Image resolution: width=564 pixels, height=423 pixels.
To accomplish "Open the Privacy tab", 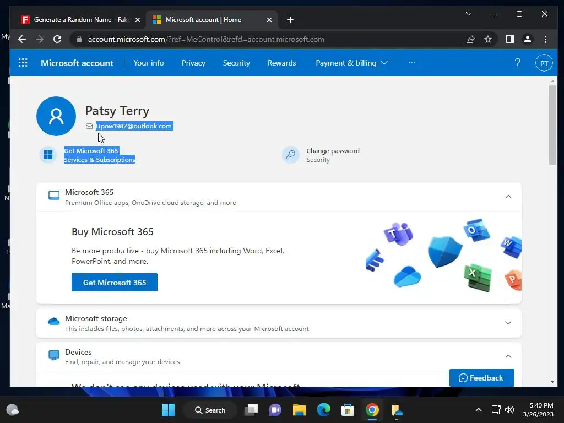I will (x=193, y=63).
